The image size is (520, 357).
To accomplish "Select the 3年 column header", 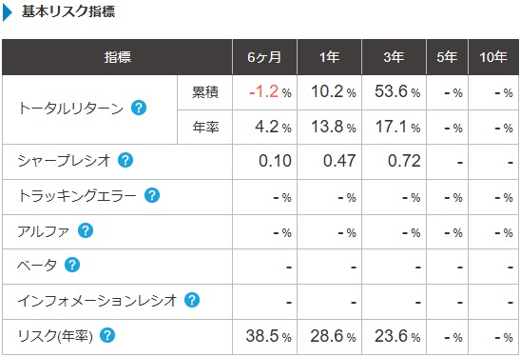I will (x=394, y=57).
